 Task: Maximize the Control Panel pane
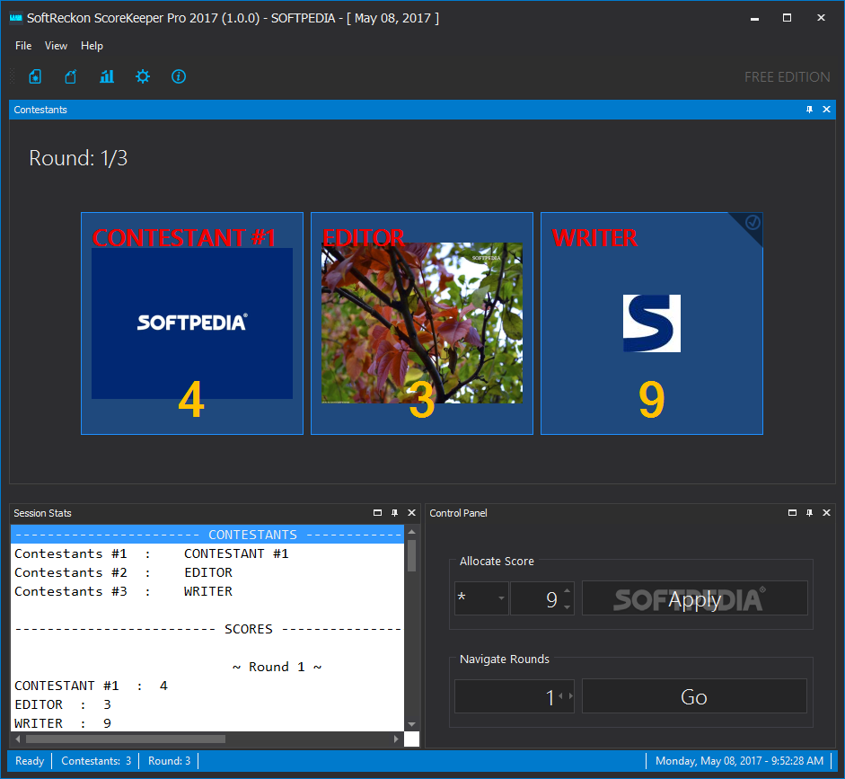coord(792,513)
